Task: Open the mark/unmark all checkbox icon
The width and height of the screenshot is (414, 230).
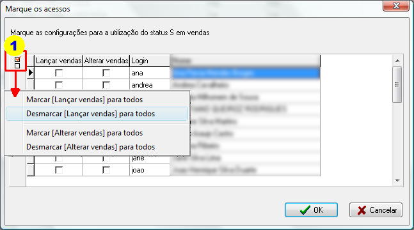Action: coord(17,62)
